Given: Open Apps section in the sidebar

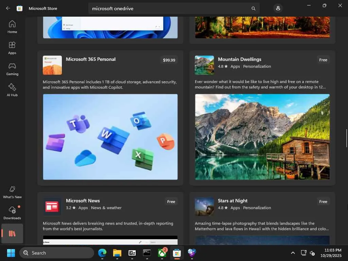Looking at the screenshot, I should tap(12, 48).
